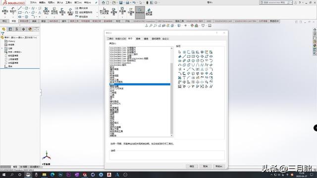Pick the Parallelogram icon in dialog grid

click(x=206, y=56)
